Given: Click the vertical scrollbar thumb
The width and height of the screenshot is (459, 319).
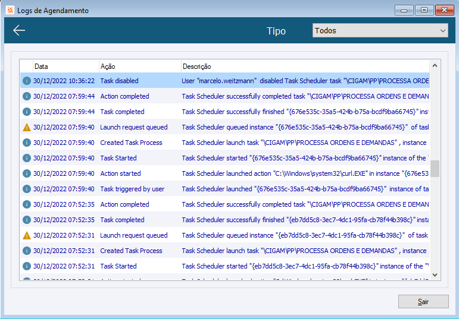Looking at the screenshot, I should [435, 169].
